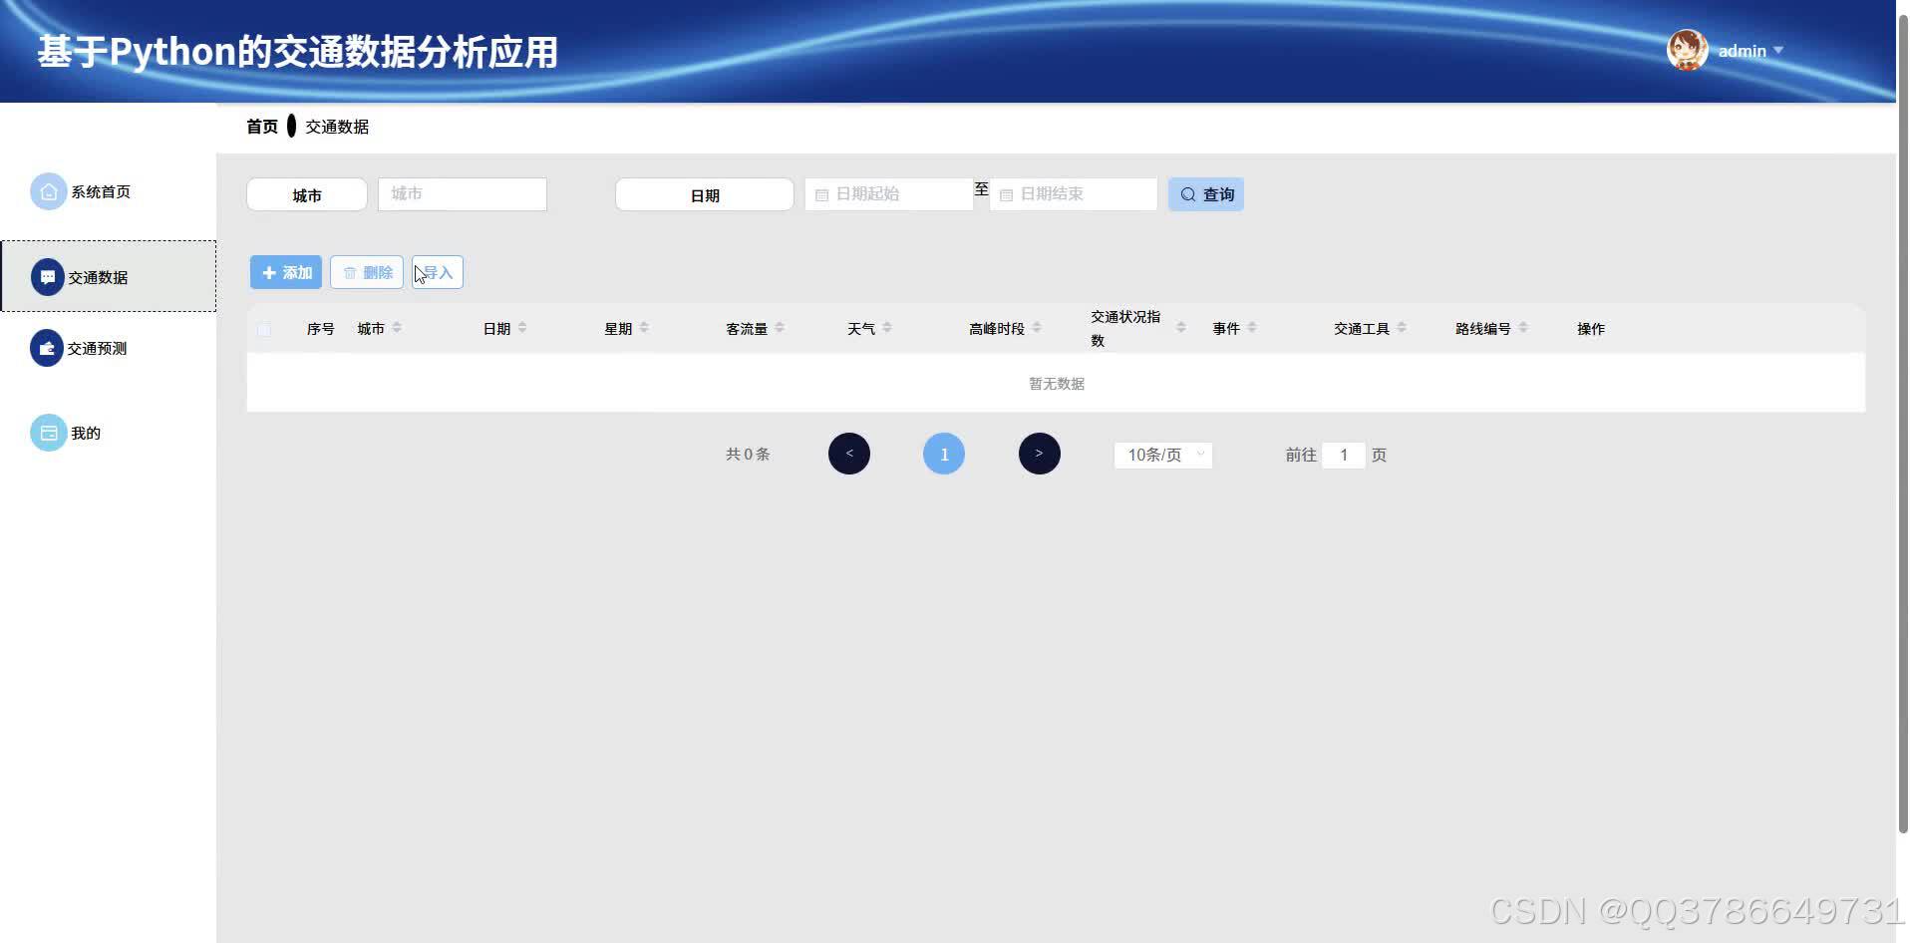1910x943 pixels.
Task: Expand the admin account dropdown menu
Action: 1778,50
